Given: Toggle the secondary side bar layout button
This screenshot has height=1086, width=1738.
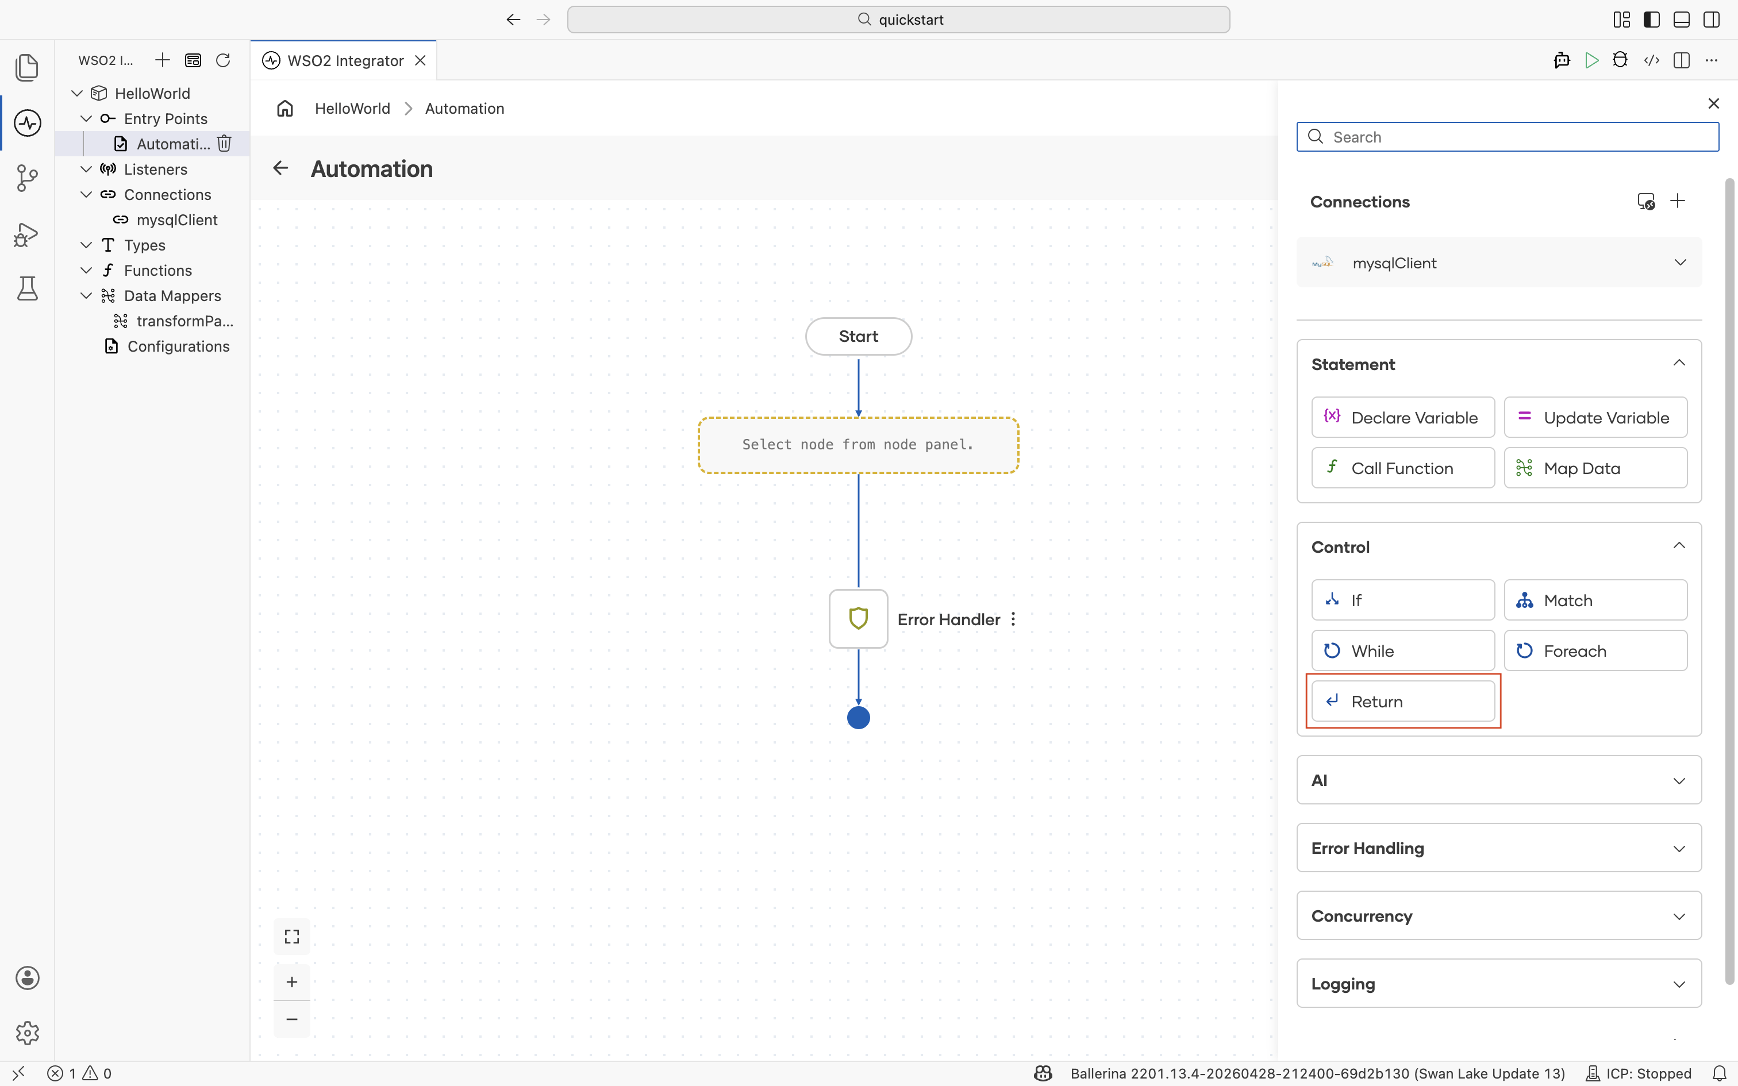Looking at the screenshot, I should [1712, 20].
